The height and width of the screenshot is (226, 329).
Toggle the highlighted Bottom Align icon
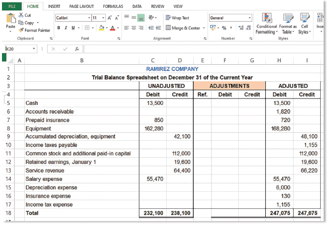(141, 18)
